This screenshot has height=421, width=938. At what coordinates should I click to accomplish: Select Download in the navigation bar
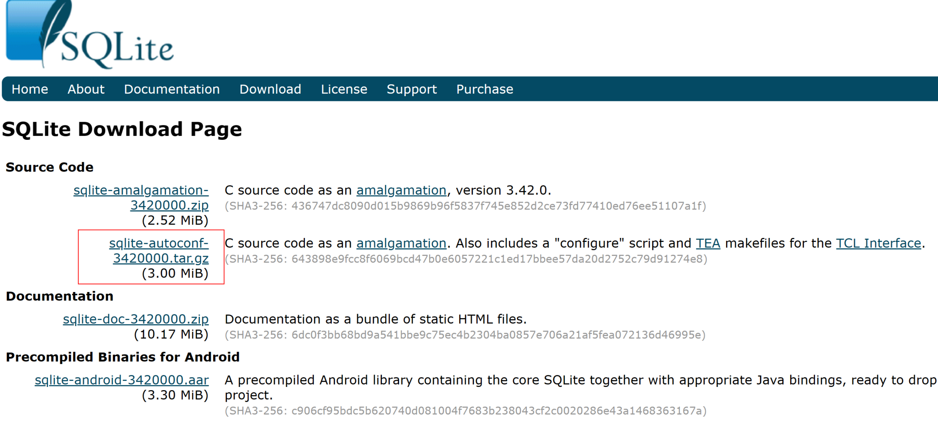(x=270, y=89)
